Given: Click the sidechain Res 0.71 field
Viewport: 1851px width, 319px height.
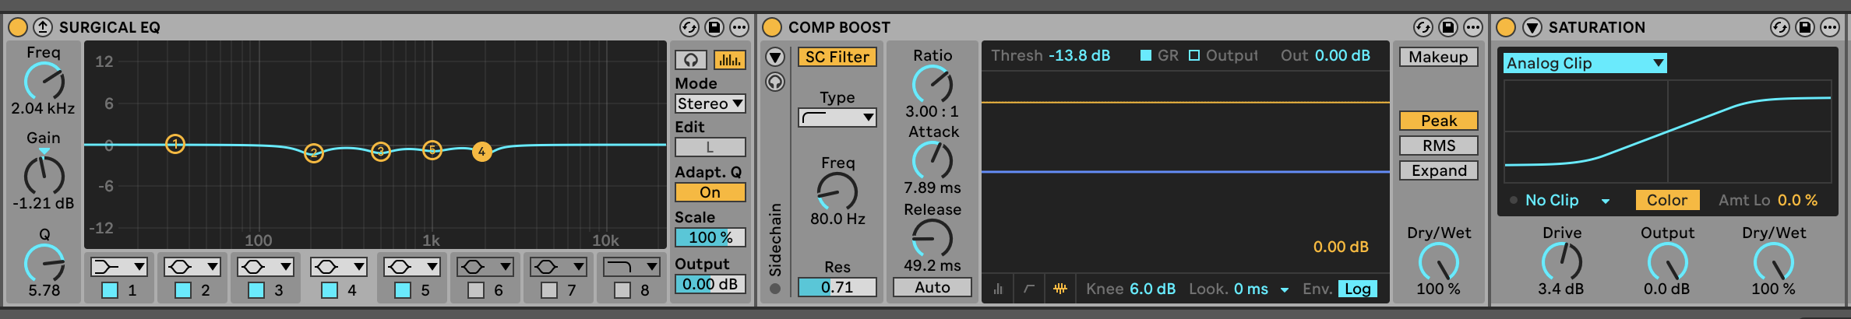Looking at the screenshot, I should tap(837, 287).
